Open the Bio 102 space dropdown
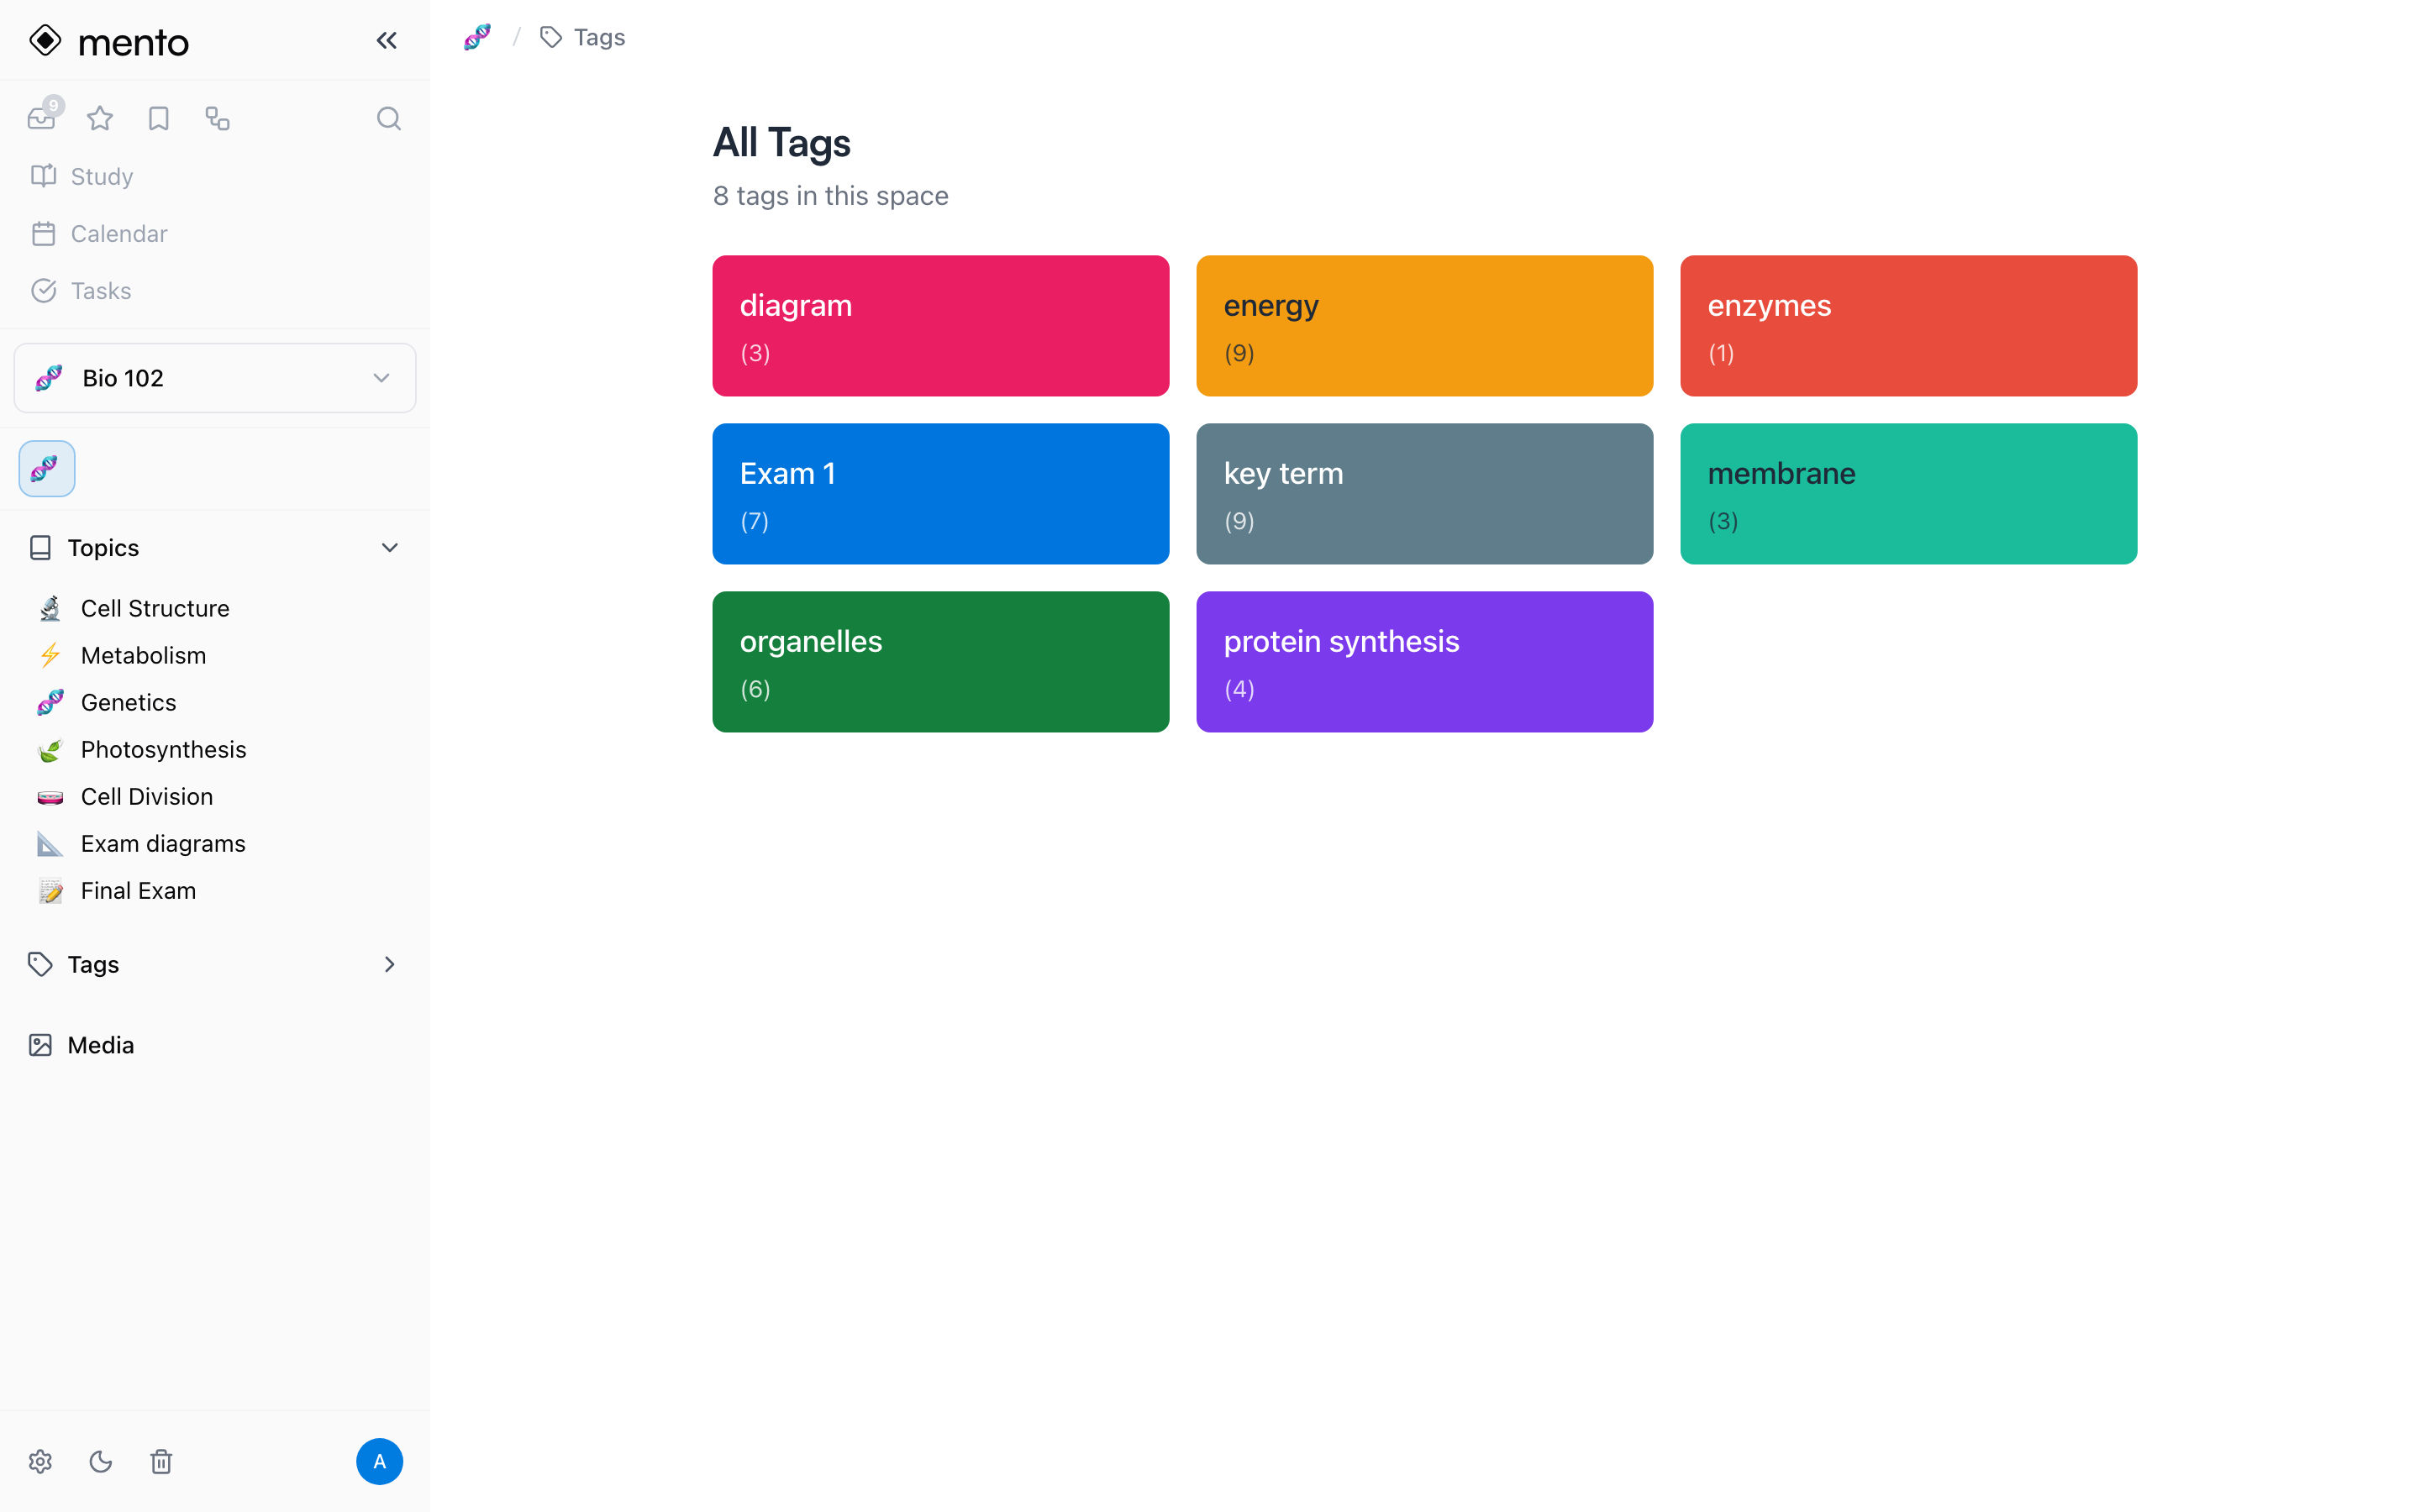2420x1512 pixels. pos(215,378)
